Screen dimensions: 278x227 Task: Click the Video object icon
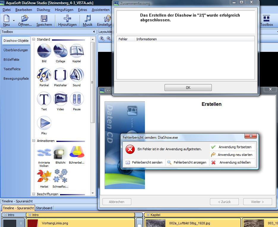[x=60, y=99]
